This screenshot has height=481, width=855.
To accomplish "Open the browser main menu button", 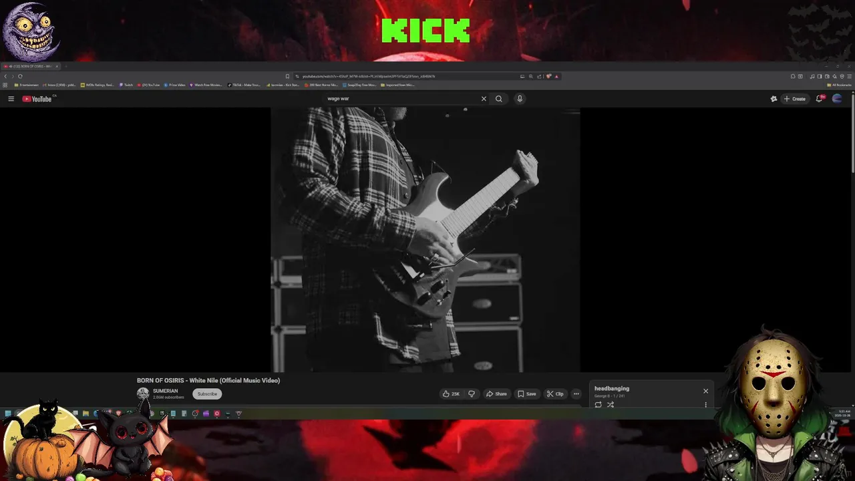I will pos(849,76).
